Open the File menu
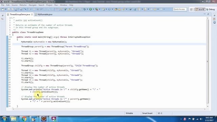Viewport: 217px width, 122px height. 3,5
